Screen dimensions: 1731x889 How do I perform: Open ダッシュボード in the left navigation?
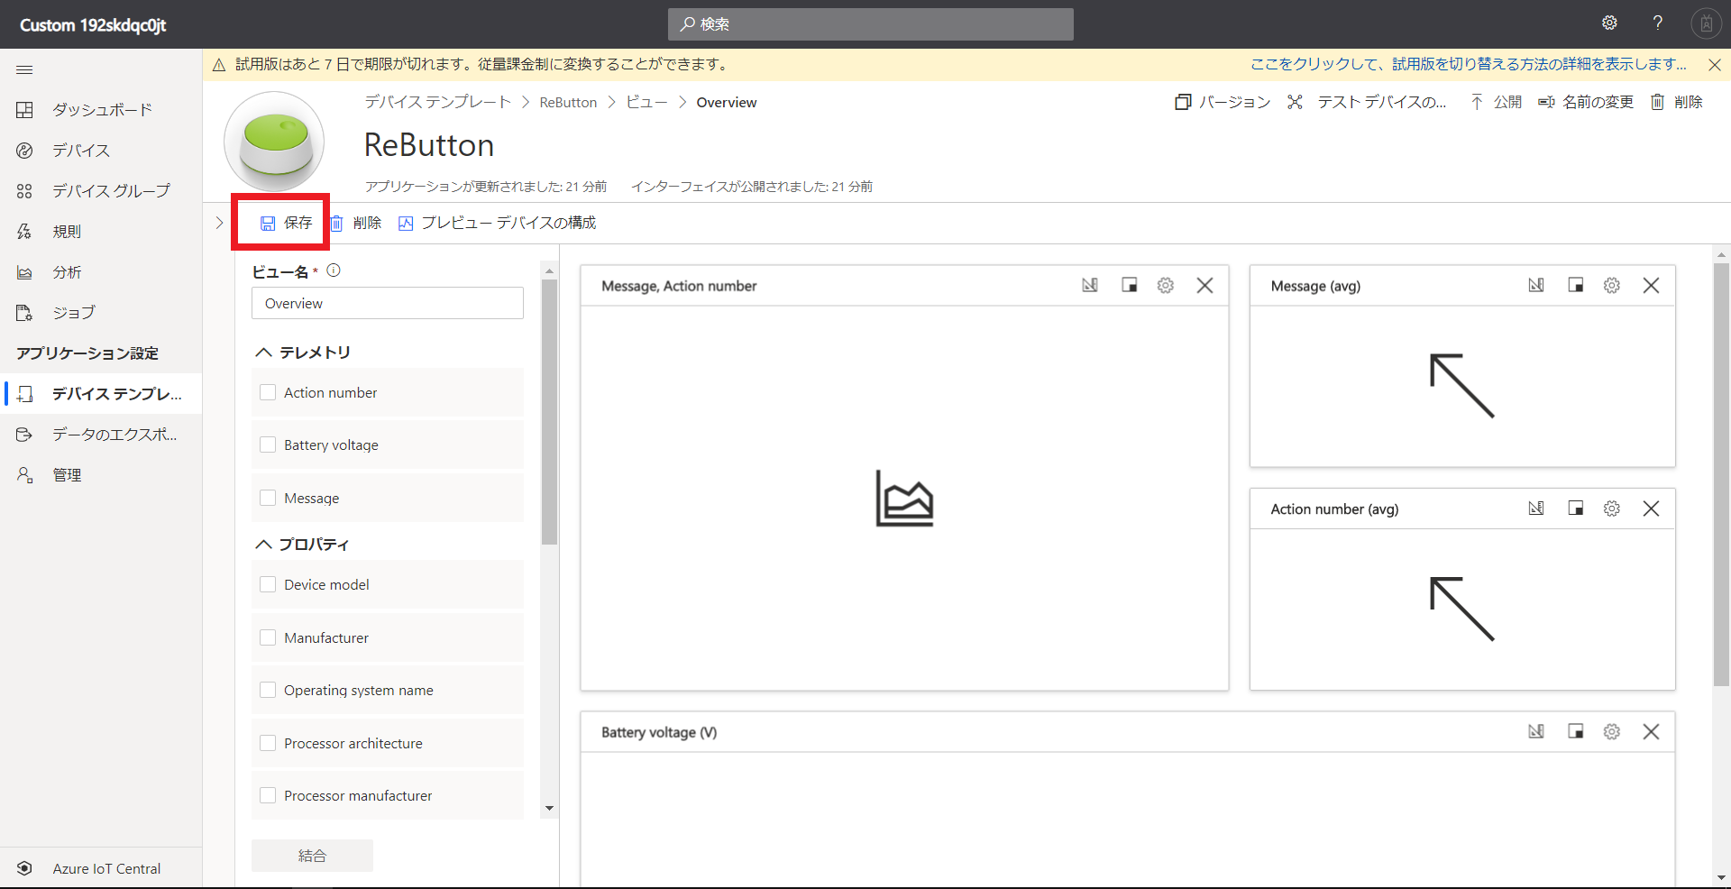tap(101, 110)
